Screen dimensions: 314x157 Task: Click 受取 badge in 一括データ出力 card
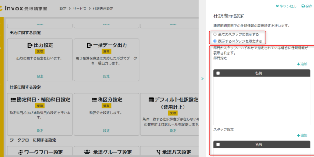[106, 51]
